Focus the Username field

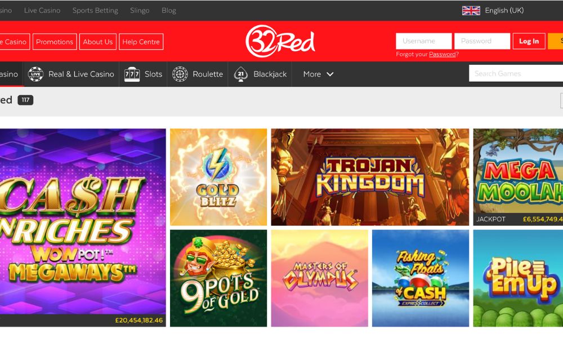point(424,41)
